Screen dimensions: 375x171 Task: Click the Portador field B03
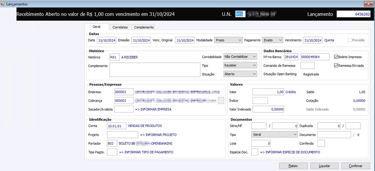coord(112,143)
